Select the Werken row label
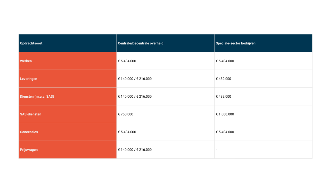331x186 pixels. tap(26, 61)
